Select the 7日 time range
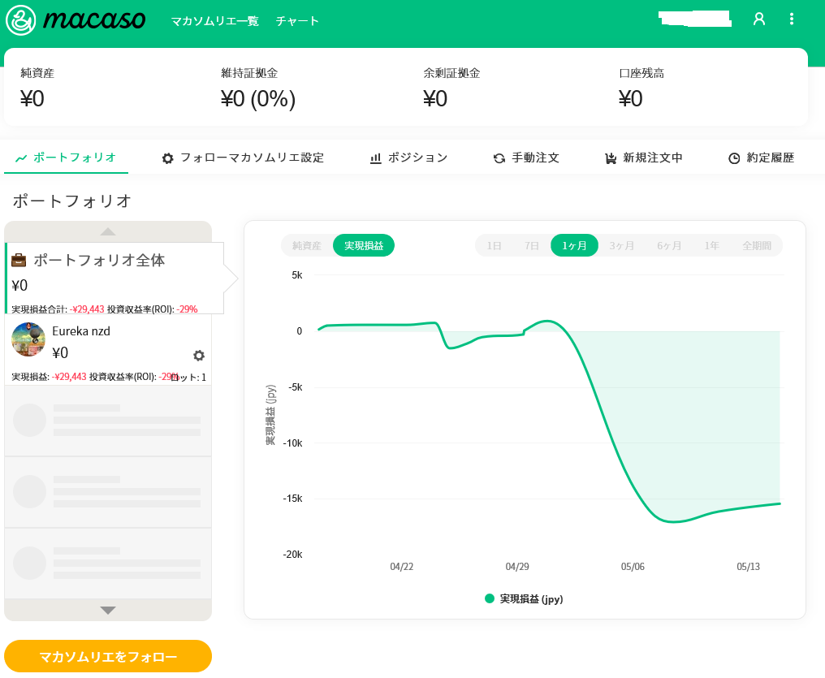The image size is (825, 678). tap(532, 245)
